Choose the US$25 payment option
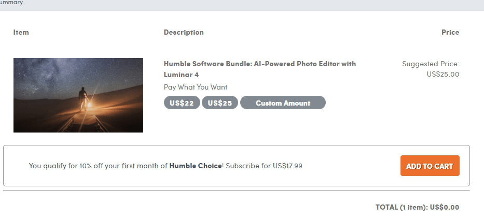The image size is (484, 220). click(219, 103)
